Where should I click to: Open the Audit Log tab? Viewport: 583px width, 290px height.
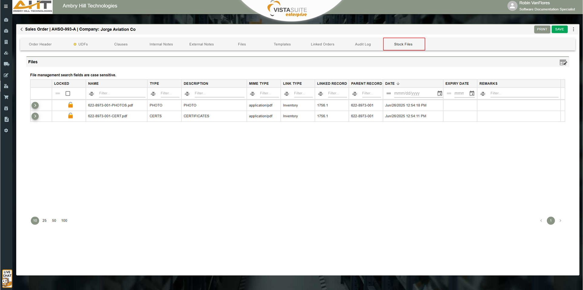pyautogui.click(x=363, y=44)
